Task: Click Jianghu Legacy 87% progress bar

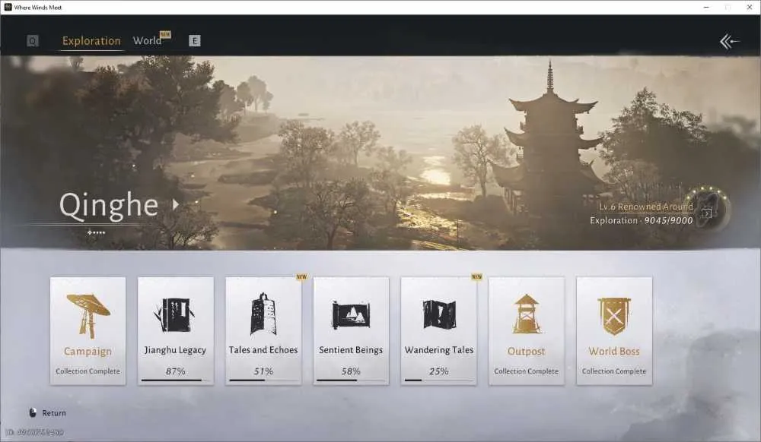Action: (176, 380)
